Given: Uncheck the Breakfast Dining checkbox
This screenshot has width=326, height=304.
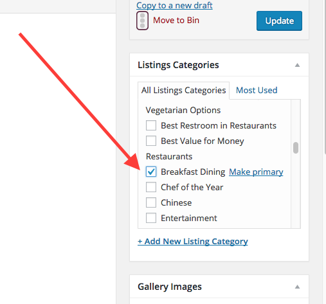Looking at the screenshot, I should click(x=151, y=172).
